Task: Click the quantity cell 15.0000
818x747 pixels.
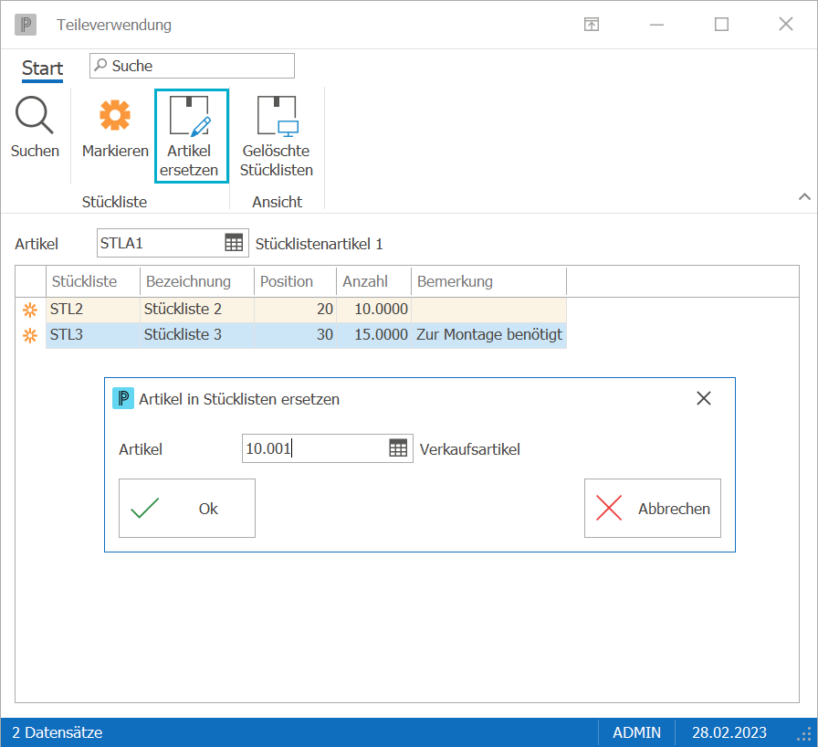Action: (374, 335)
